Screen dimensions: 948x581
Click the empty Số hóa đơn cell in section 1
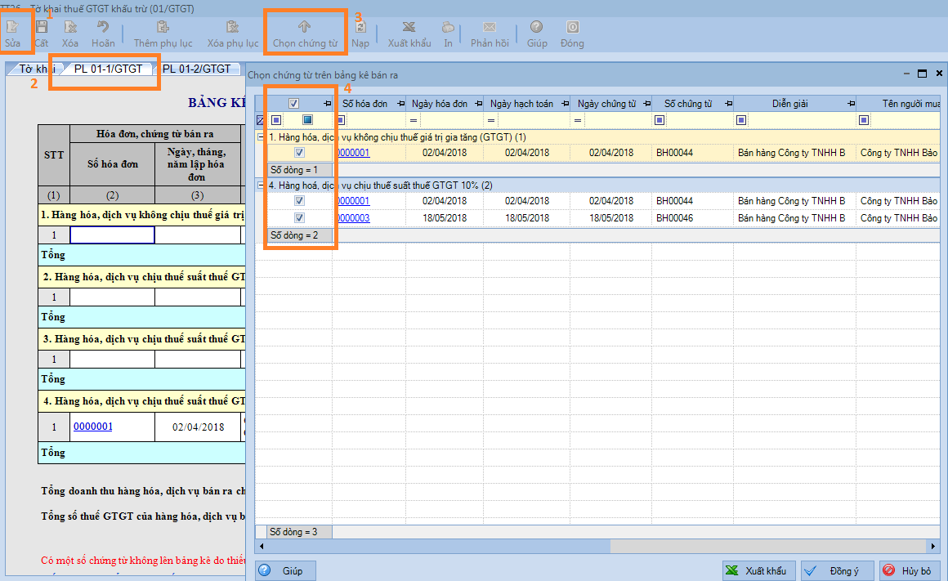click(113, 235)
